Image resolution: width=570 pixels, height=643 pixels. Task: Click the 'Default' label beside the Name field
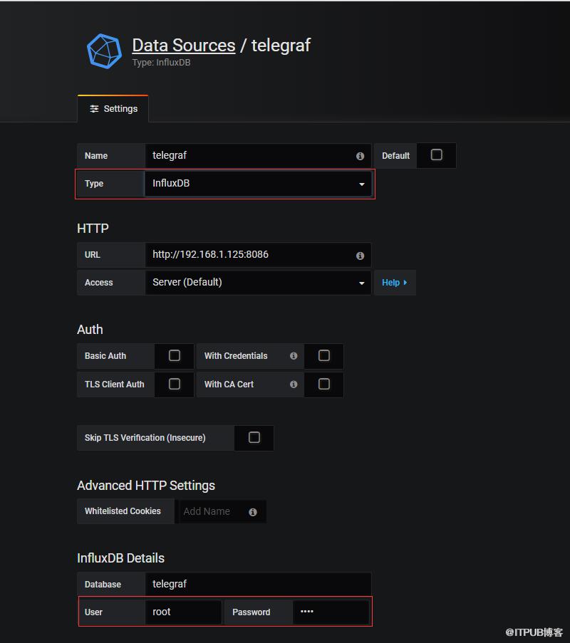[x=395, y=156]
